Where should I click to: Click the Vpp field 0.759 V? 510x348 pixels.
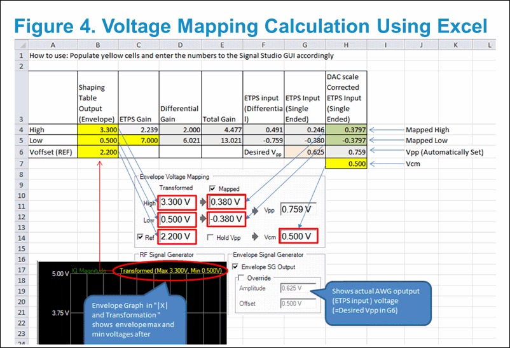pyautogui.click(x=298, y=209)
